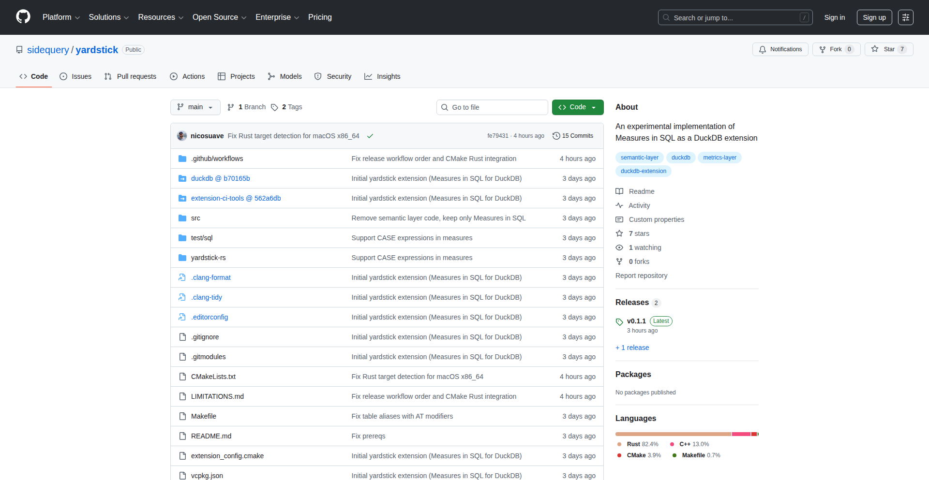The height and width of the screenshot is (480, 929).
Task: Click the verified commit checkmark
Action: tap(370, 136)
